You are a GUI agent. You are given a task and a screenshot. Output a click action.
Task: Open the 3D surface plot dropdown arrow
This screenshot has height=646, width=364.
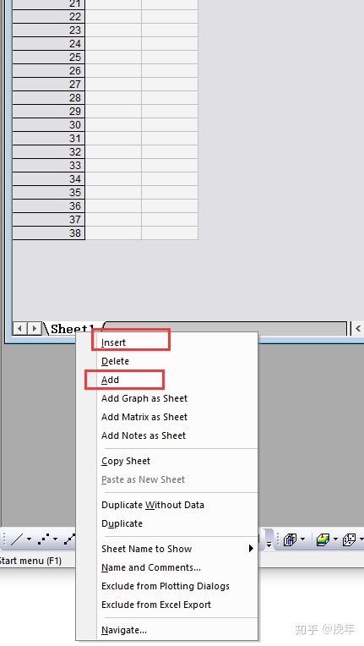335,539
